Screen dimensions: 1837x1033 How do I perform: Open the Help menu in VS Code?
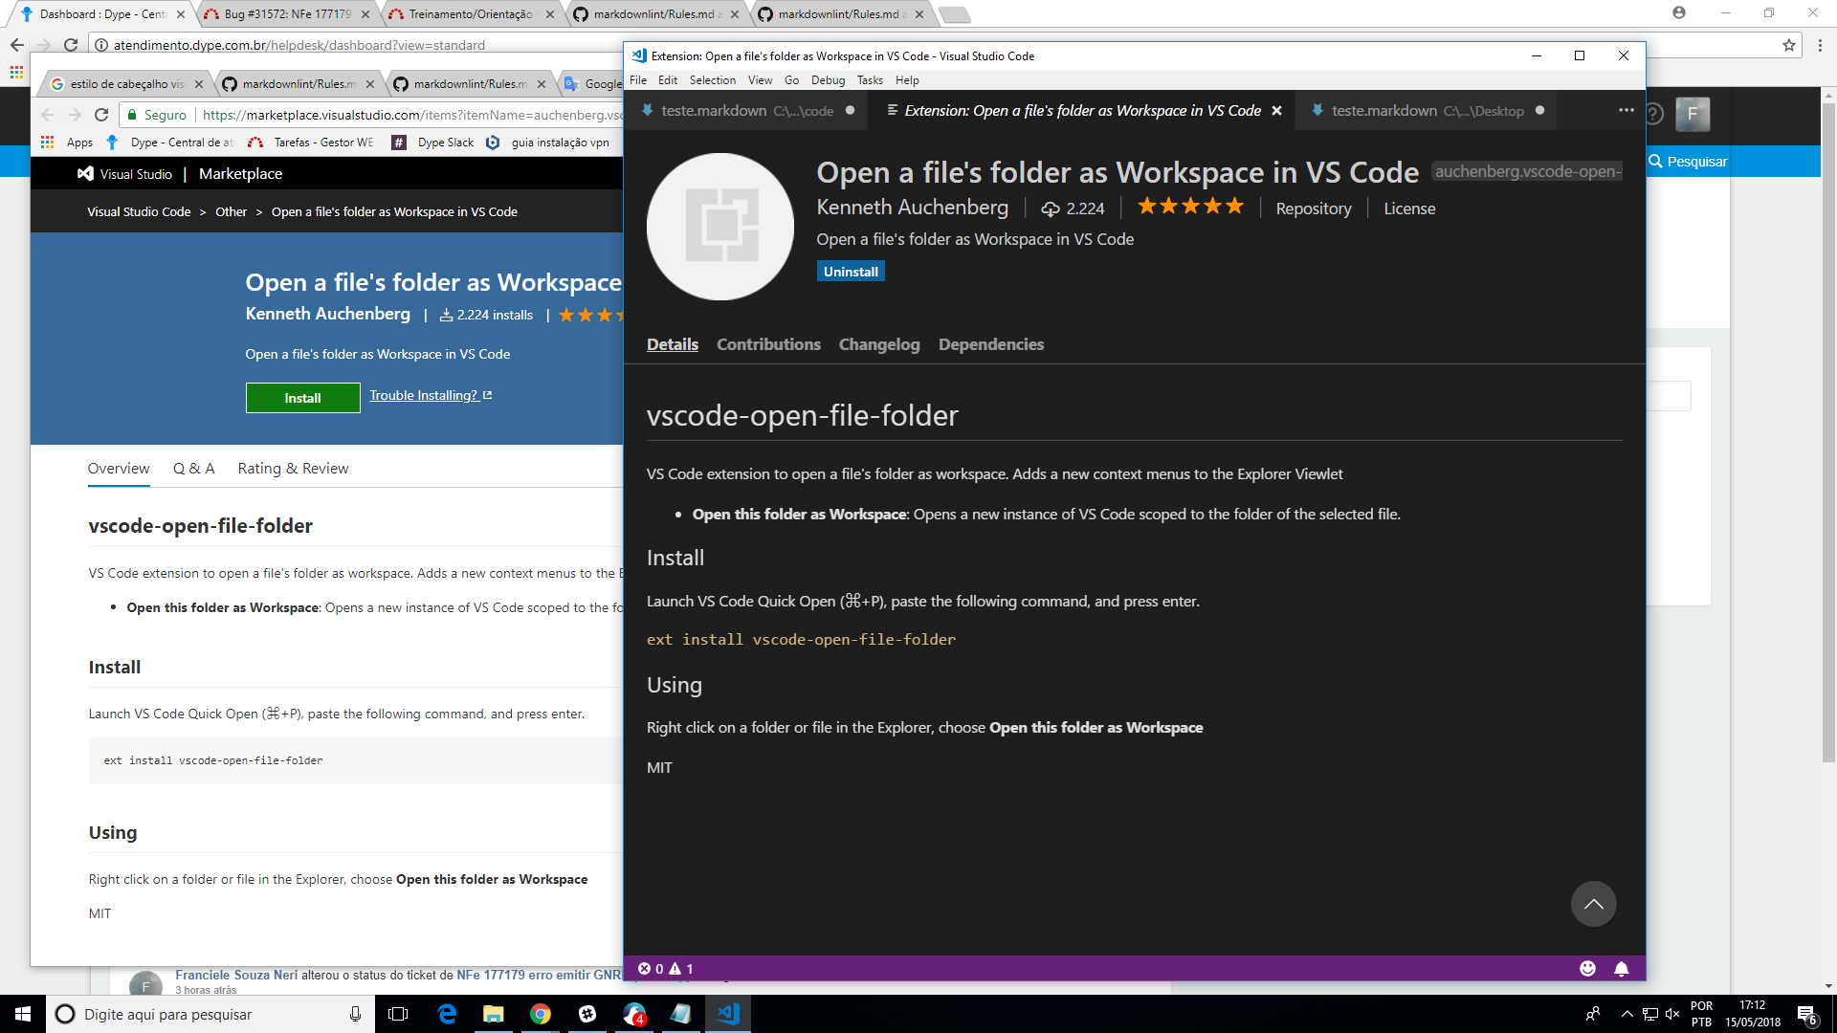click(907, 80)
